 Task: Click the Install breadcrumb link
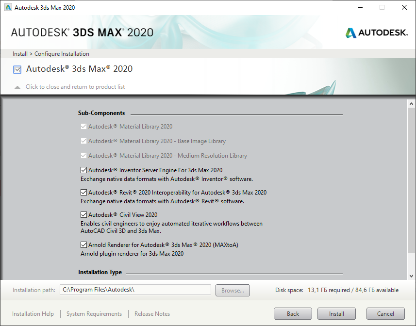(20, 54)
